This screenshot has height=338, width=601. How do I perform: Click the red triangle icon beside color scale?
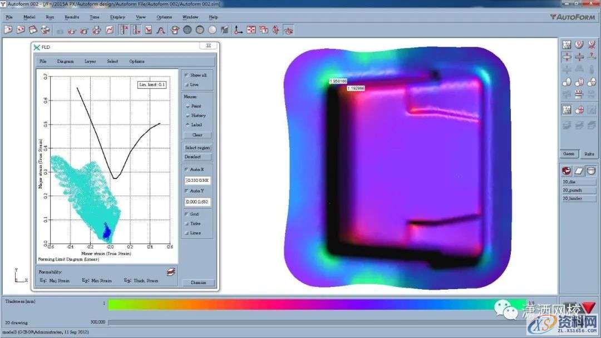pos(589,307)
